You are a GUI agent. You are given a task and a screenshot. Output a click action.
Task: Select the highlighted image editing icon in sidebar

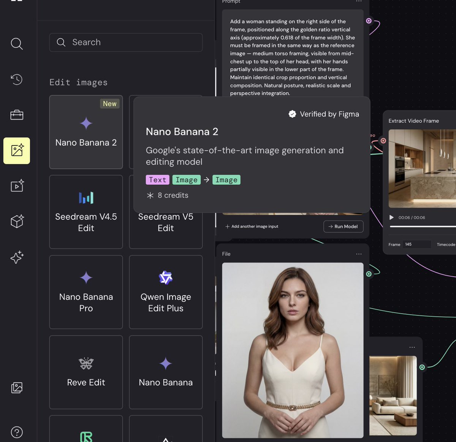17,151
